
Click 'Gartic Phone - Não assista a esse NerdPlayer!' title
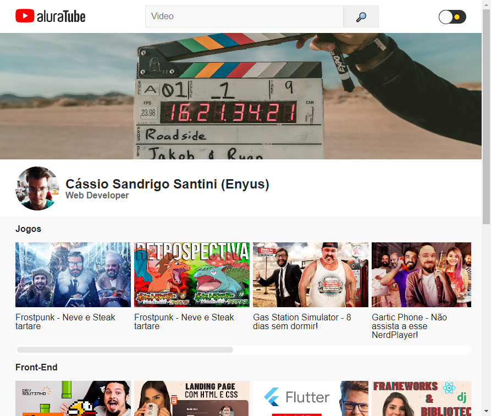[x=409, y=326]
